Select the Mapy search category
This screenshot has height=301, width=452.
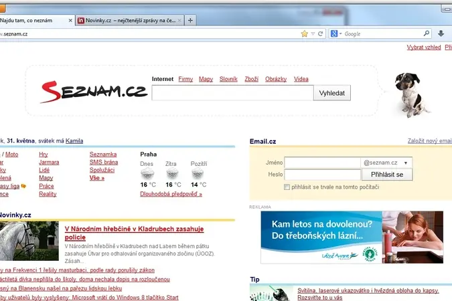[206, 79]
